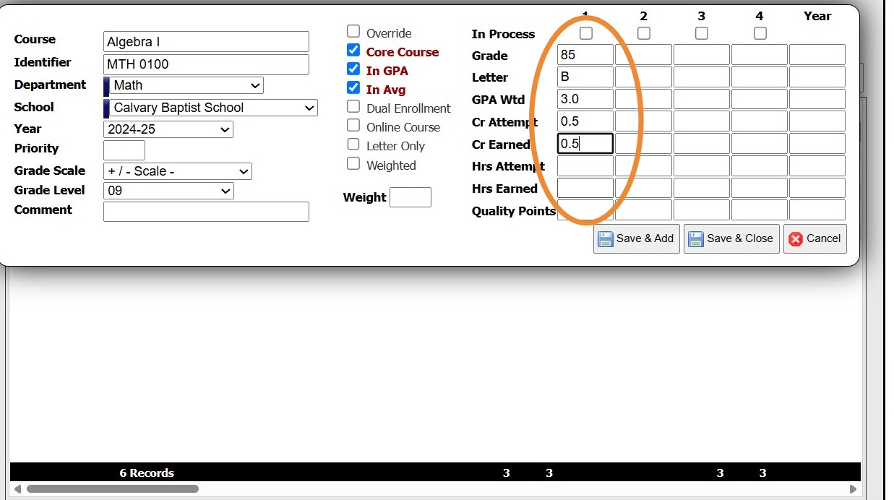Click the term 3 Grade field
This screenshot has height=500, width=894.
[702, 55]
